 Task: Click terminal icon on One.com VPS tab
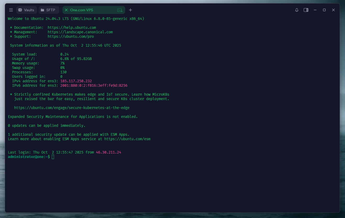(120, 10)
